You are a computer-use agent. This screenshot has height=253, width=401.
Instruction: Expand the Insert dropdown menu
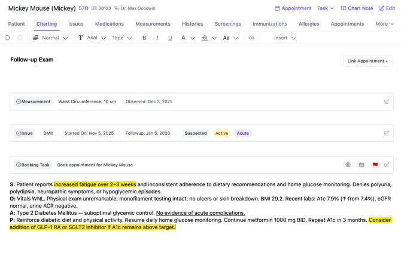[285, 38]
